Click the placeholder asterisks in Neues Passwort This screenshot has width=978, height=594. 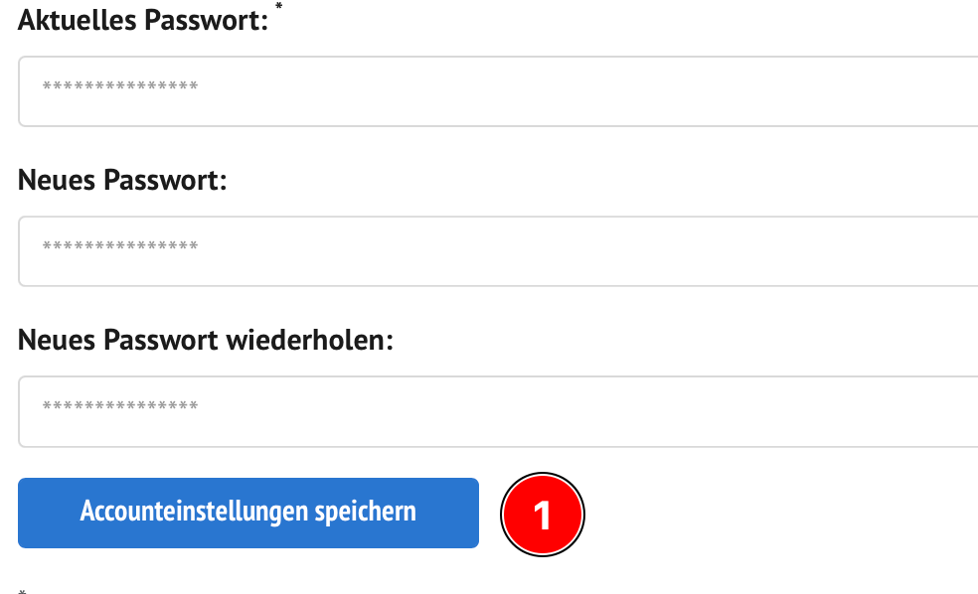119,248
